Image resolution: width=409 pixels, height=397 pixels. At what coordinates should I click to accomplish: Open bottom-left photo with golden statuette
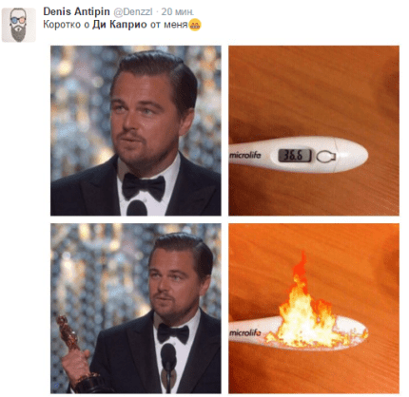(x=136, y=309)
